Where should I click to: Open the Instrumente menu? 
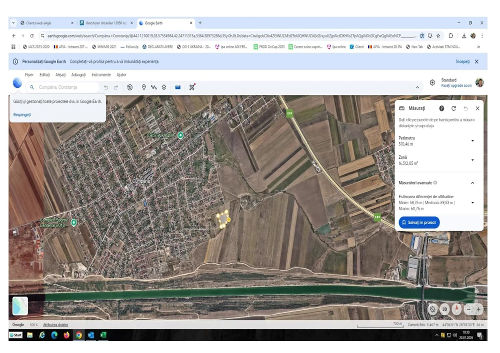click(x=101, y=75)
